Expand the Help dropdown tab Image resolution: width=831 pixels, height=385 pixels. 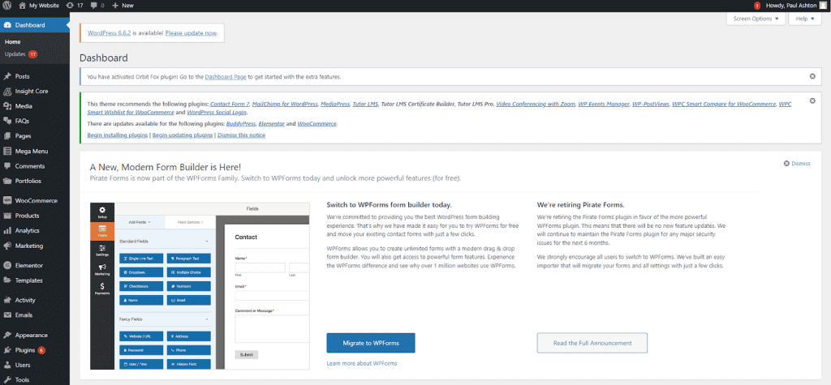tap(805, 19)
